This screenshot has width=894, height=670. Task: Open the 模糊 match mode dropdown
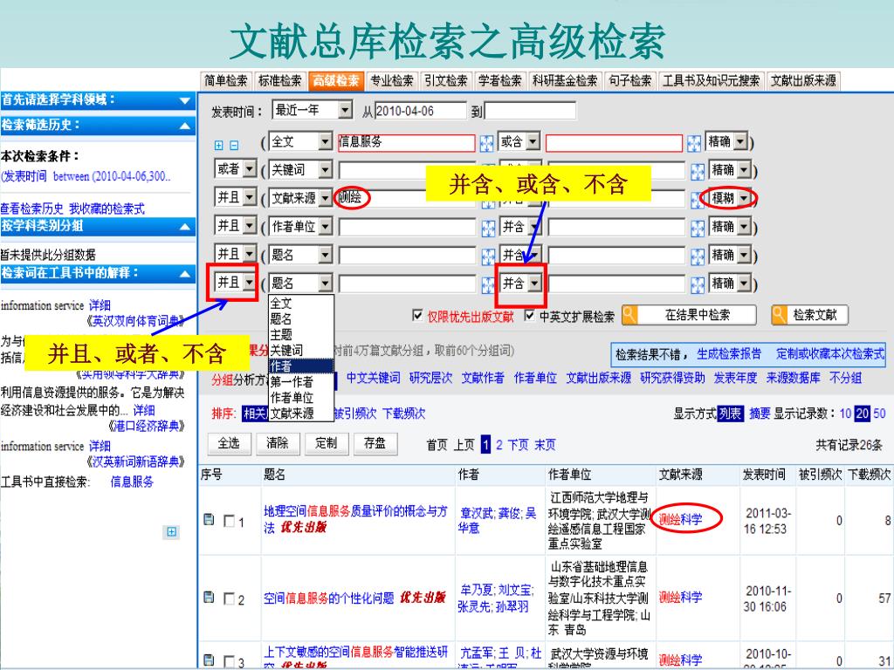click(744, 198)
